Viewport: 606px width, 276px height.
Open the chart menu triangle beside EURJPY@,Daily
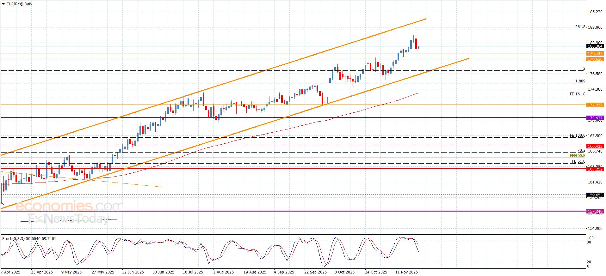click(x=3, y=4)
